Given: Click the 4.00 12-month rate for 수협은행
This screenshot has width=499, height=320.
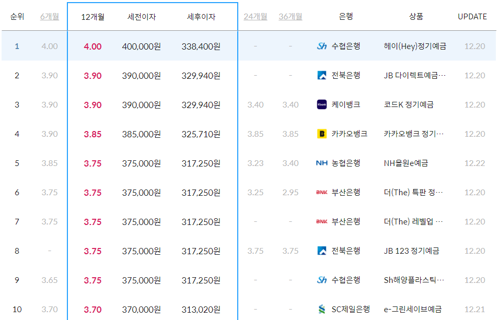Looking at the screenshot, I should (92, 46).
